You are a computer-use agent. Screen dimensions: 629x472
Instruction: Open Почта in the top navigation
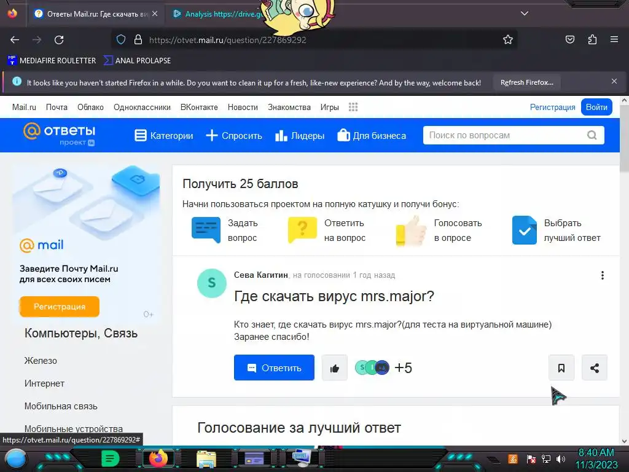pos(57,107)
